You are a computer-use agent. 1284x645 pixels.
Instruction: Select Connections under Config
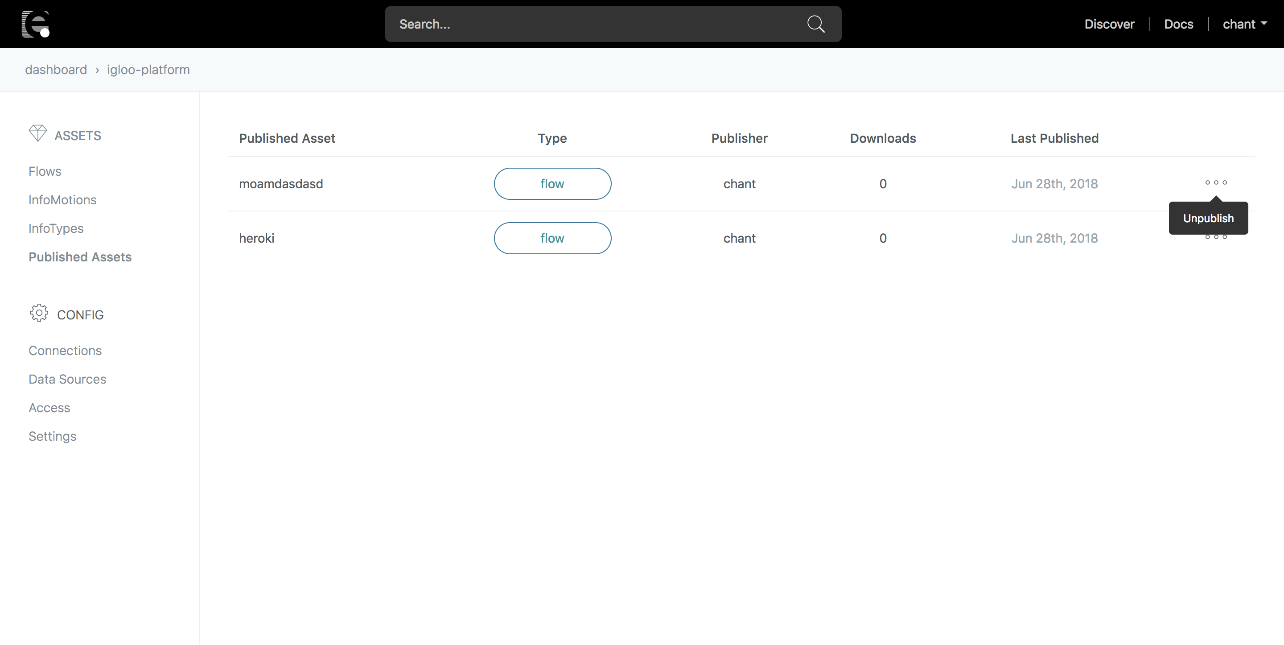[65, 351]
